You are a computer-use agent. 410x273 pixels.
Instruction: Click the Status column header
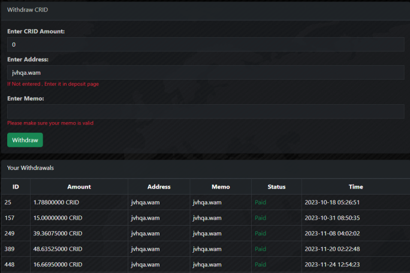[276, 187]
